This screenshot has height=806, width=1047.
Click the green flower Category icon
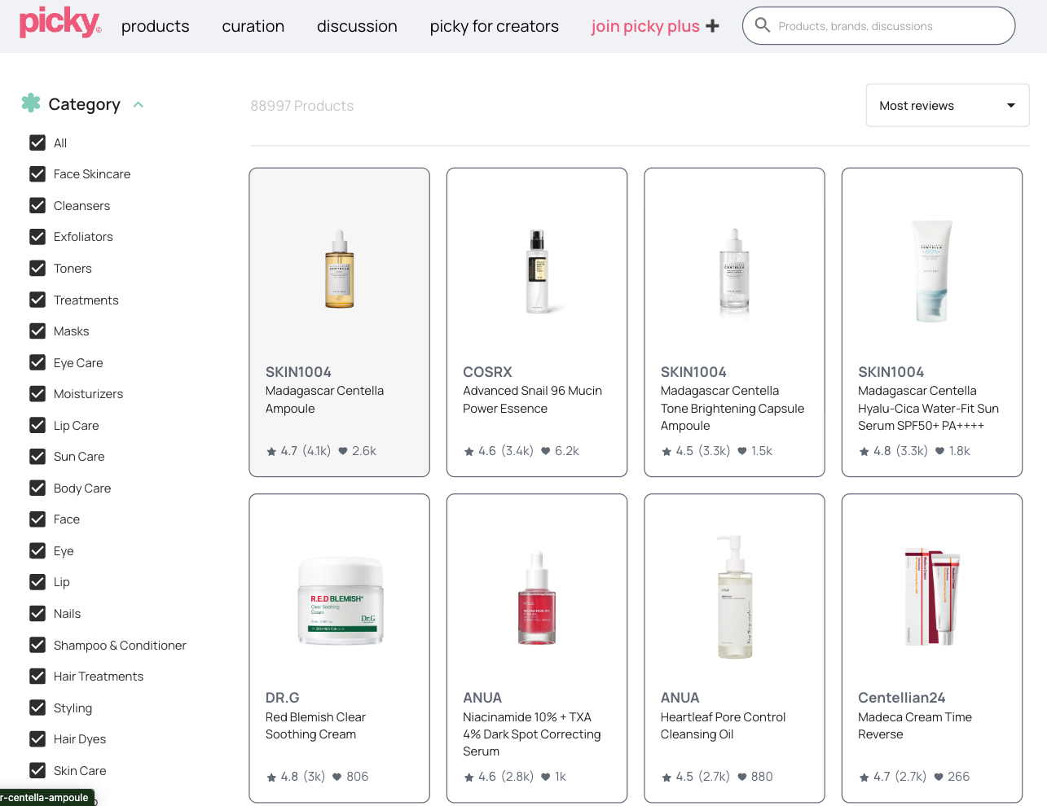click(x=31, y=103)
